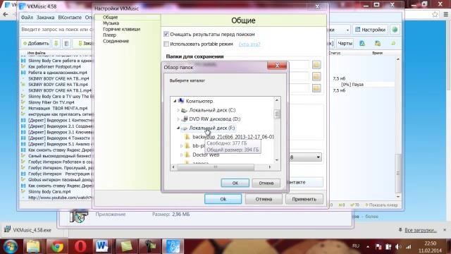
Task: Toggle 'Очищать результаты перед поиском' checkbox
Action: point(166,34)
